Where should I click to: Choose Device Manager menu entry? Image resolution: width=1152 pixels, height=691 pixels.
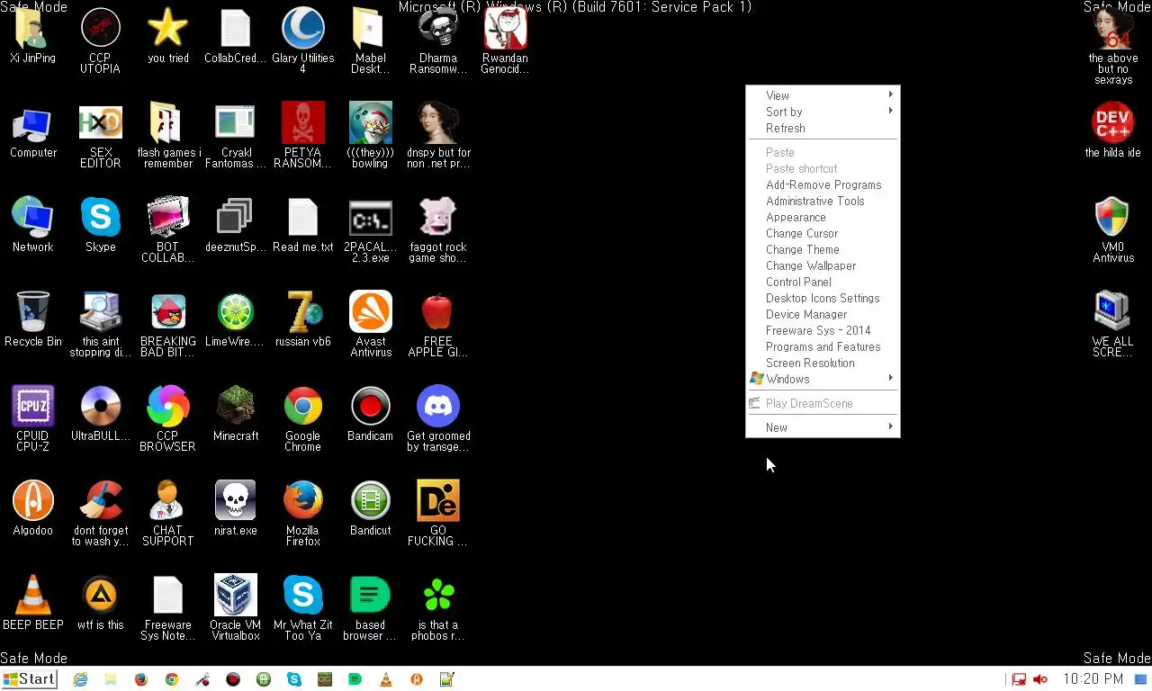click(x=823, y=314)
